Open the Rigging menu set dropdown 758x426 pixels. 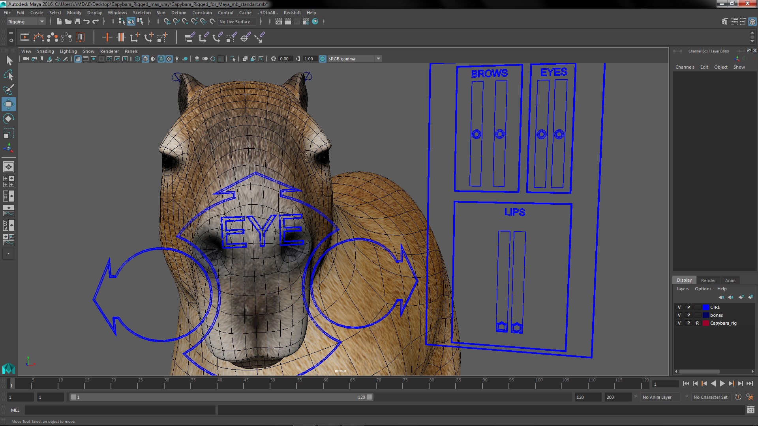tap(26, 22)
